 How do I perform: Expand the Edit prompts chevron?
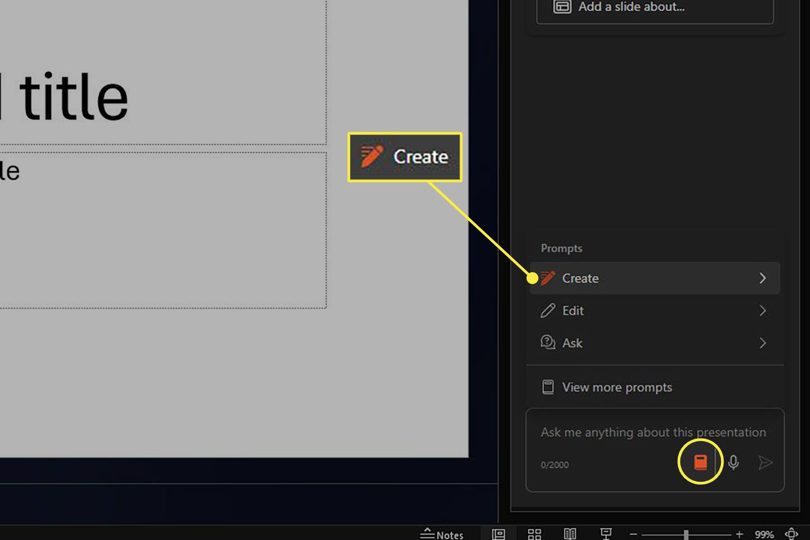pos(762,310)
